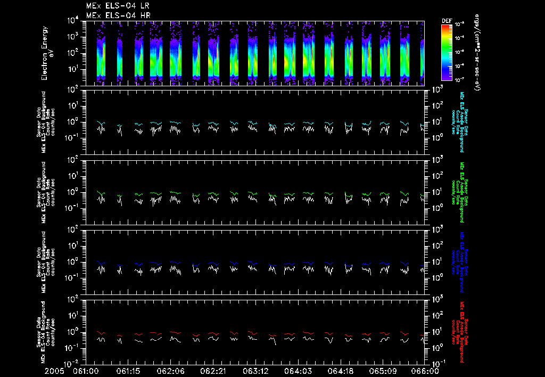
Task: Click the 10^1 tick on Electron Energy axis
Action: (x=72, y=70)
